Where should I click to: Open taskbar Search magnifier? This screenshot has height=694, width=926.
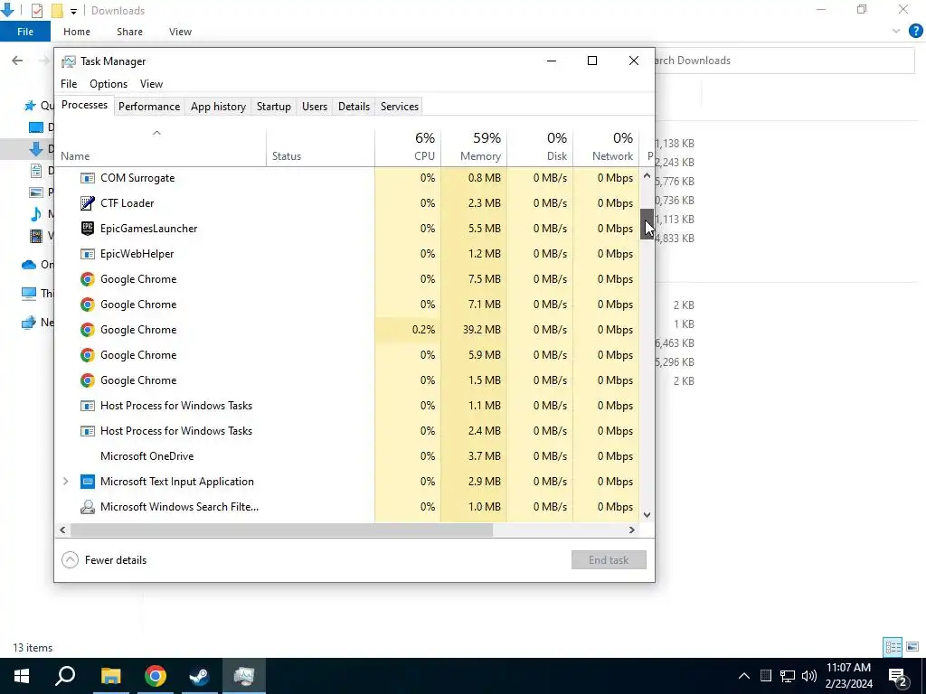[65, 675]
